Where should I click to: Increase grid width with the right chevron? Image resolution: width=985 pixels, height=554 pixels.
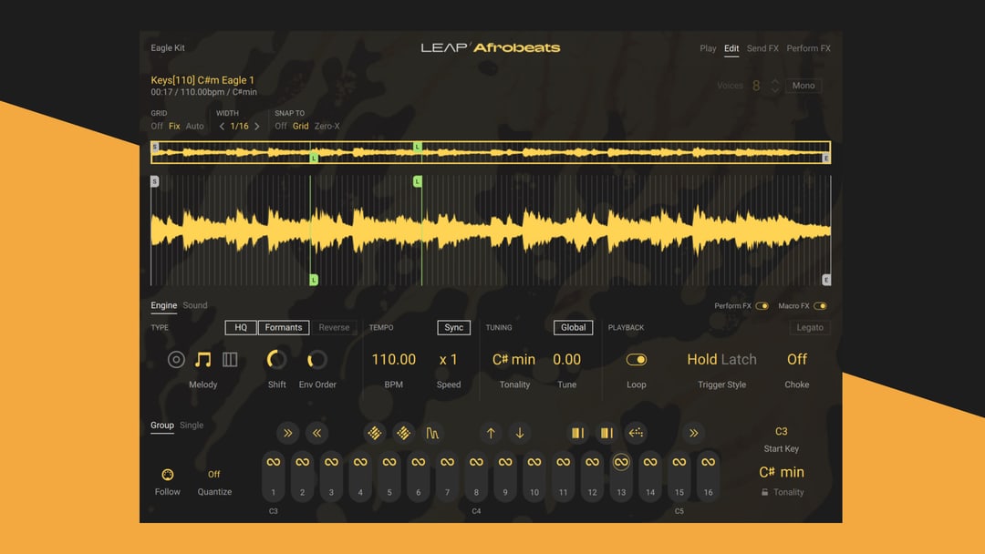[257, 127]
